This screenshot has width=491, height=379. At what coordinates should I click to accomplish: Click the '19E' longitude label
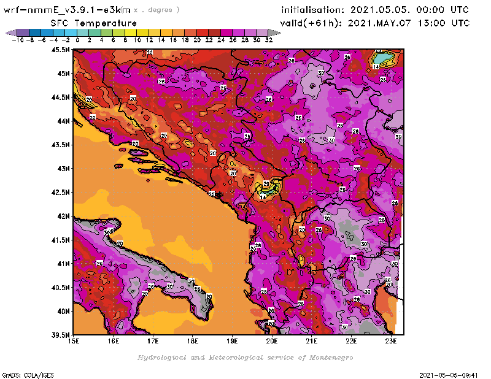(232, 341)
